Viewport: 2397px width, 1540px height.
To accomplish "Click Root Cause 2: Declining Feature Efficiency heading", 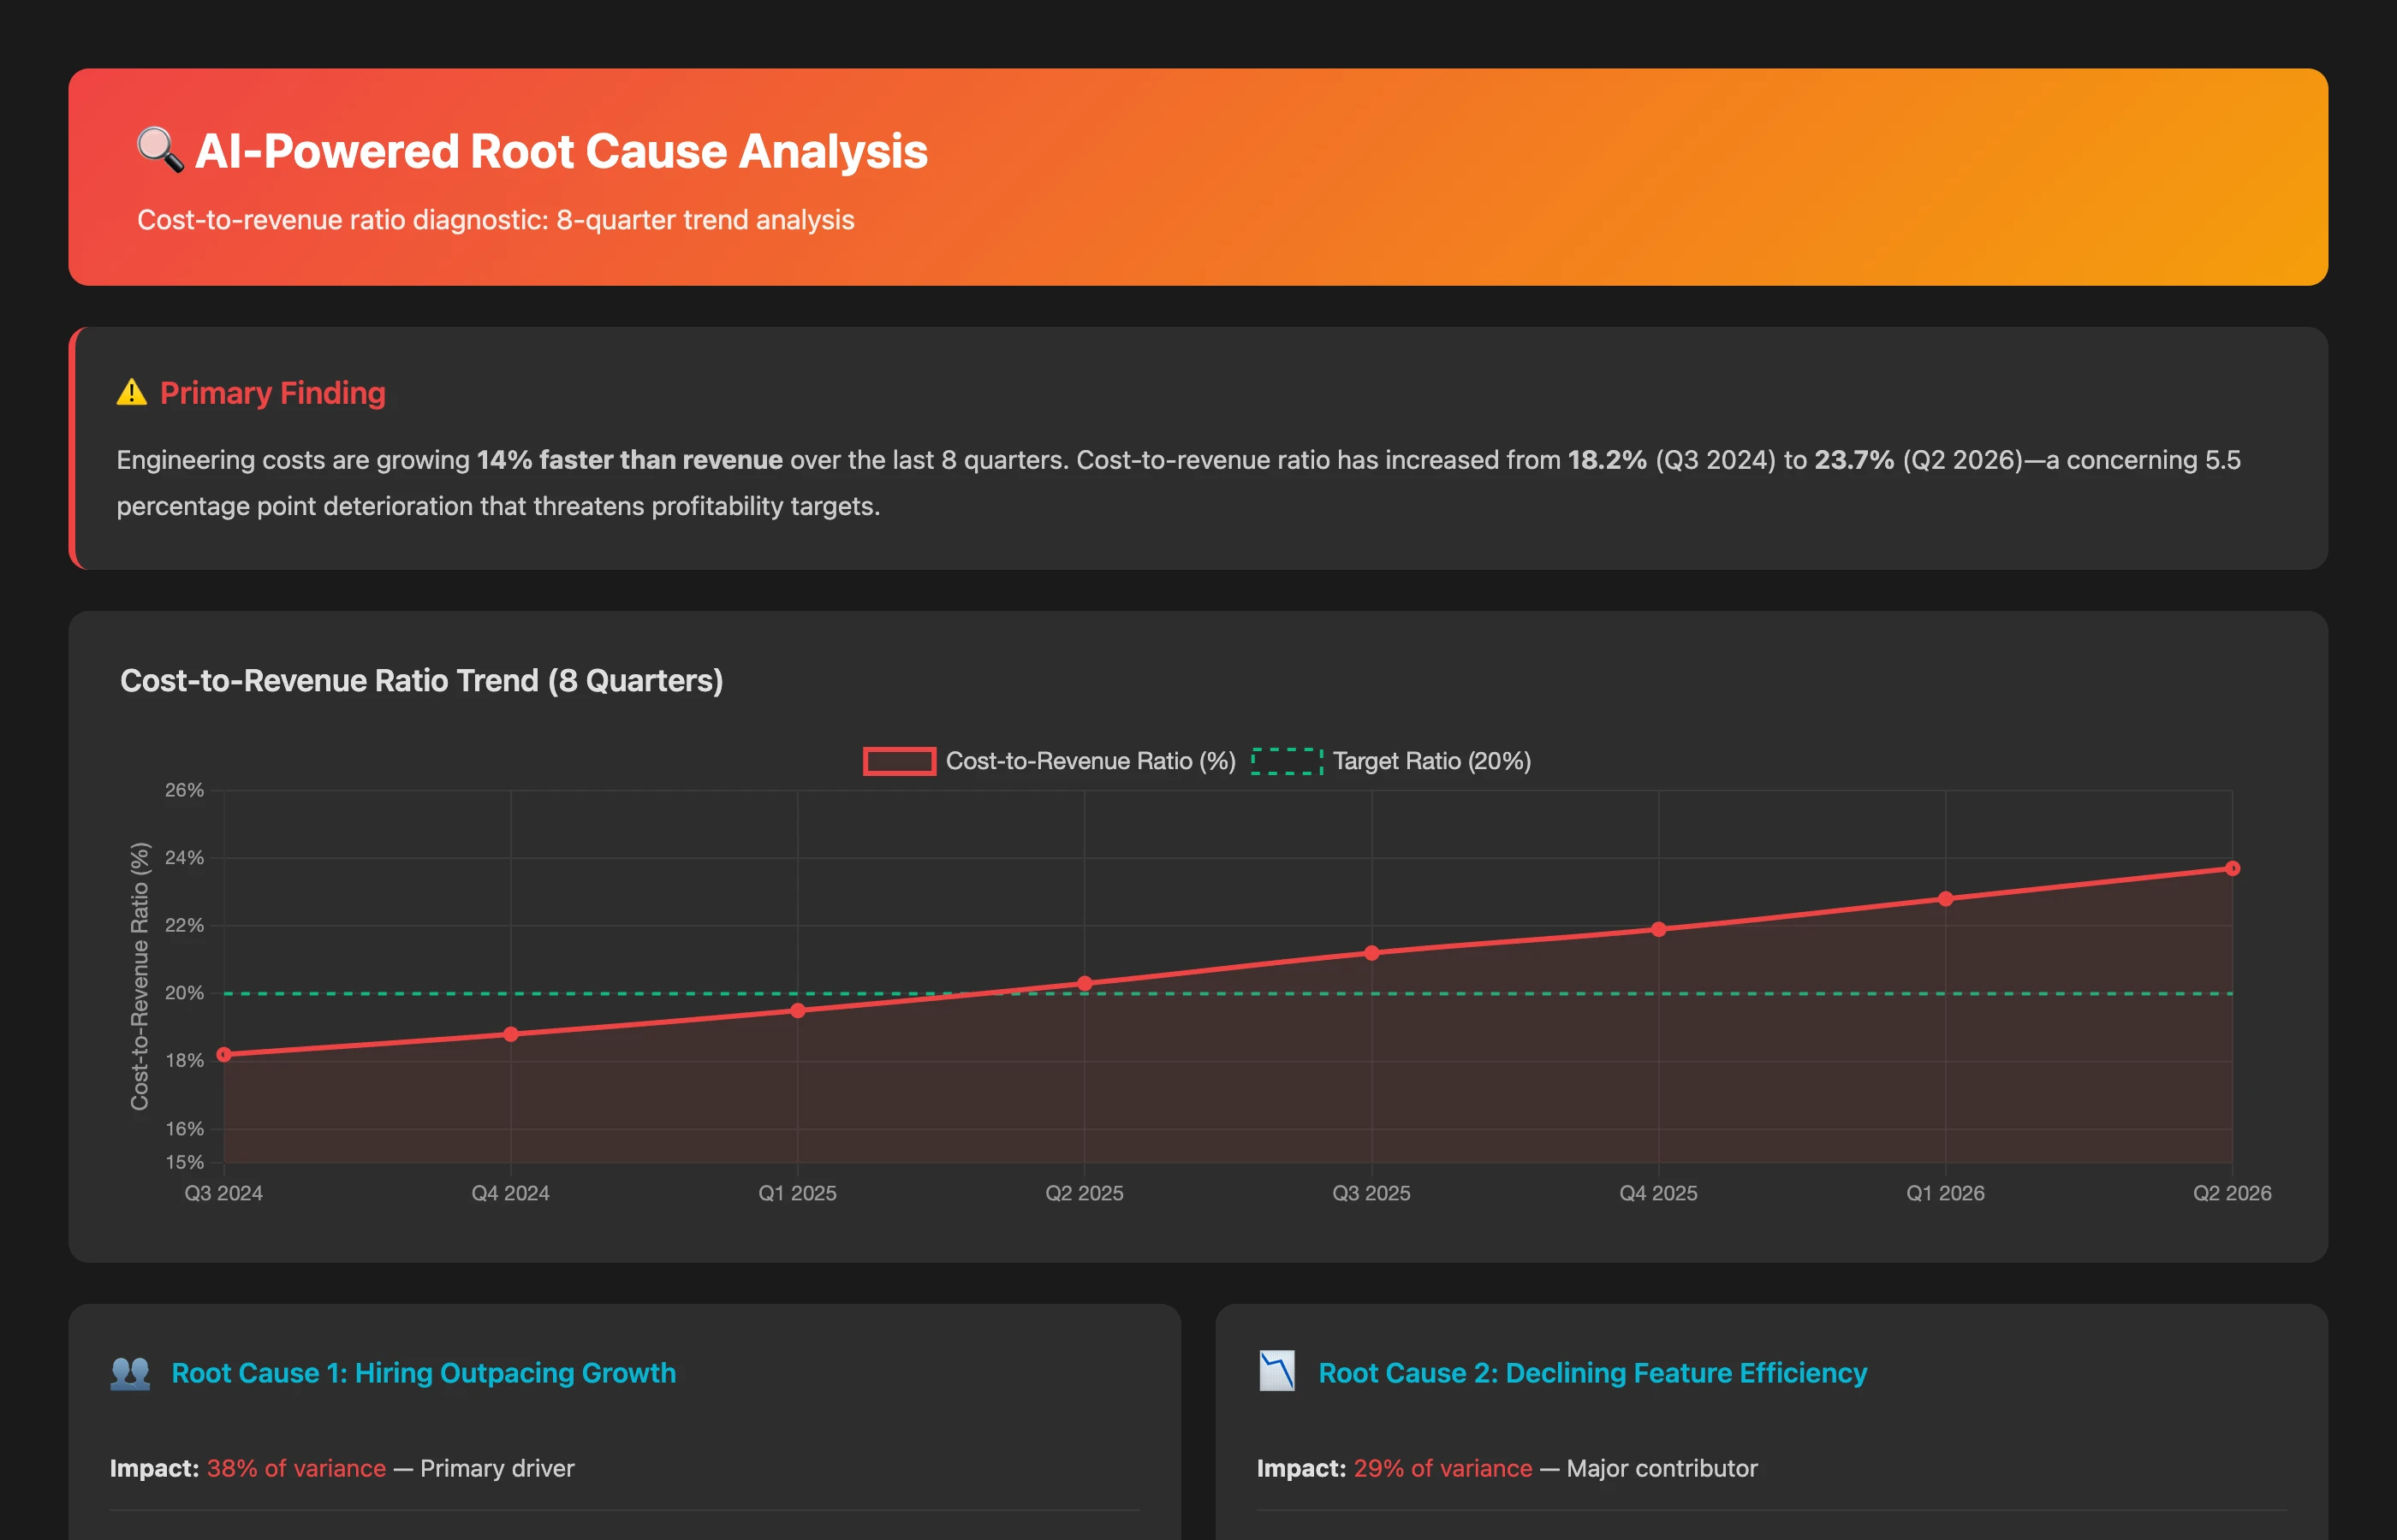I will (x=1592, y=1373).
